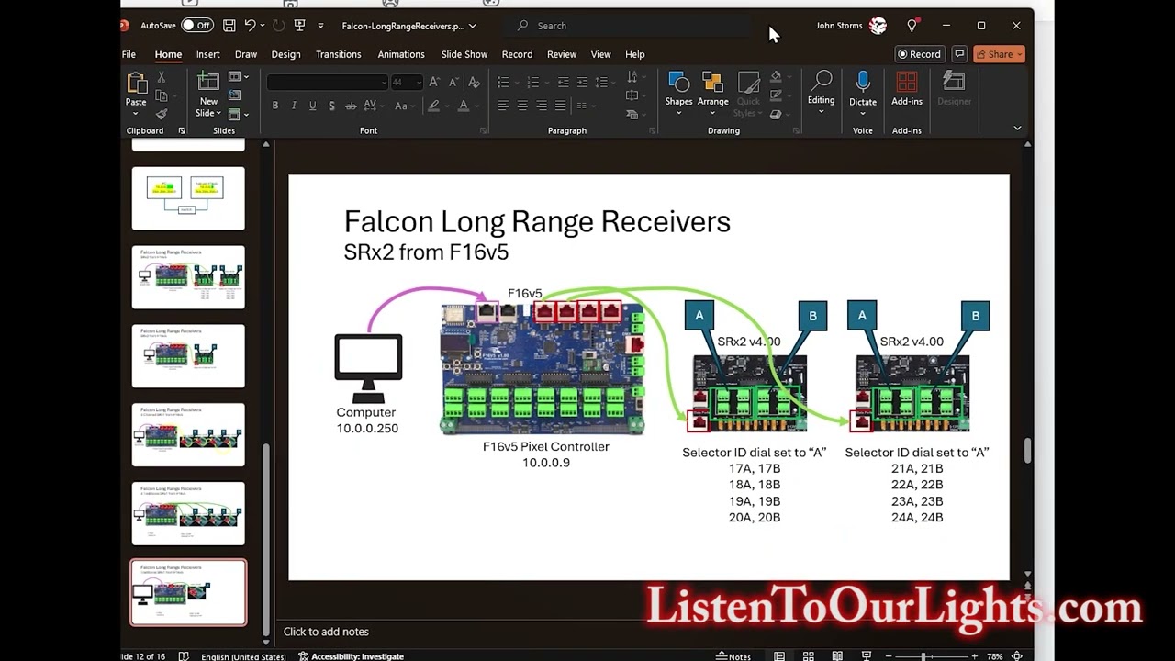
Task: Go to the Transitions tab
Action: 339,54
